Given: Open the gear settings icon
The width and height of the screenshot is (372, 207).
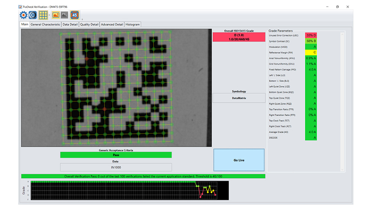Looking at the screenshot, I should pos(23,15).
